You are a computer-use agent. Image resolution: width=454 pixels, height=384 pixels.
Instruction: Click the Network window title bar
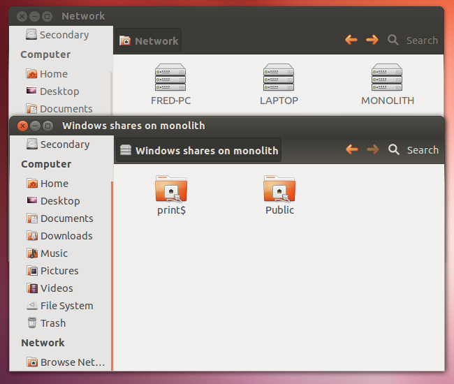click(226, 16)
